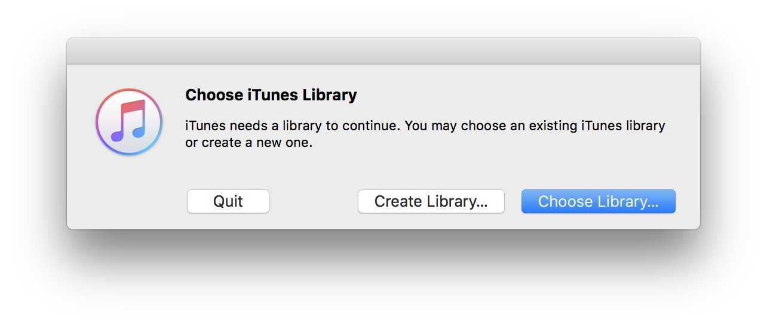Select the blue default button
Image resolution: width=767 pixels, height=325 pixels.
[598, 201]
